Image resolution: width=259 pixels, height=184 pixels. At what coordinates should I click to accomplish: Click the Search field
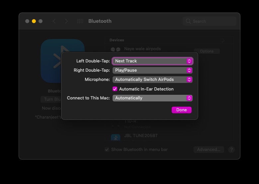(210, 21)
